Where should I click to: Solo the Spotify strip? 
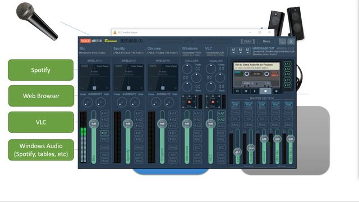(139, 155)
